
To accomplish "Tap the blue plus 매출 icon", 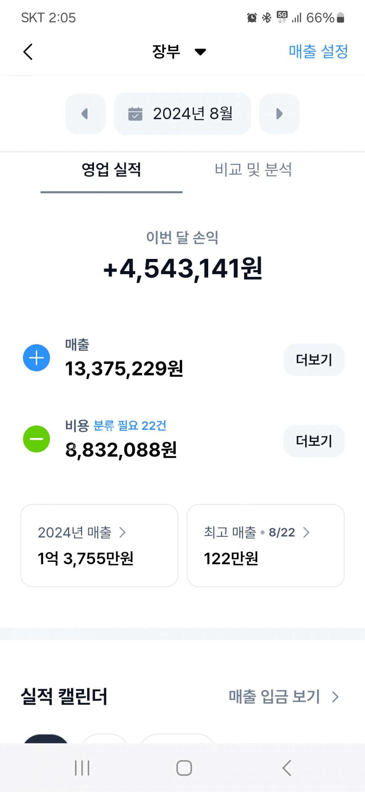I will point(36,358).
